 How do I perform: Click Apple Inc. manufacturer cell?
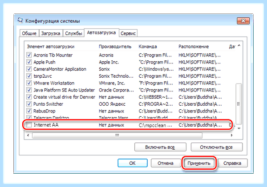[109, 62]
